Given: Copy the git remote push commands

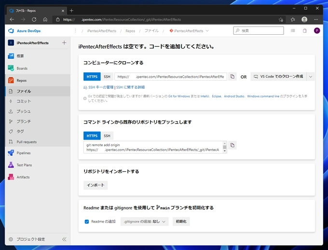Looking at the screenshot, I should pos(232,145).
